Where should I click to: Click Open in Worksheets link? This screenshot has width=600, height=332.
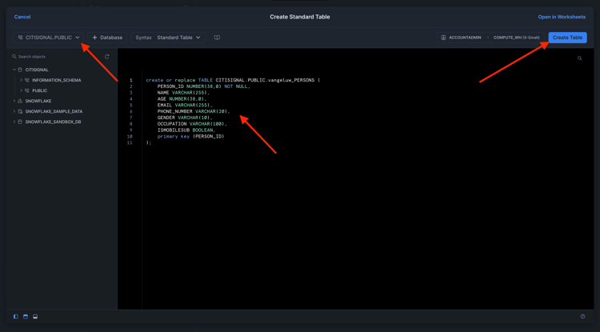(x=562, y=17)
